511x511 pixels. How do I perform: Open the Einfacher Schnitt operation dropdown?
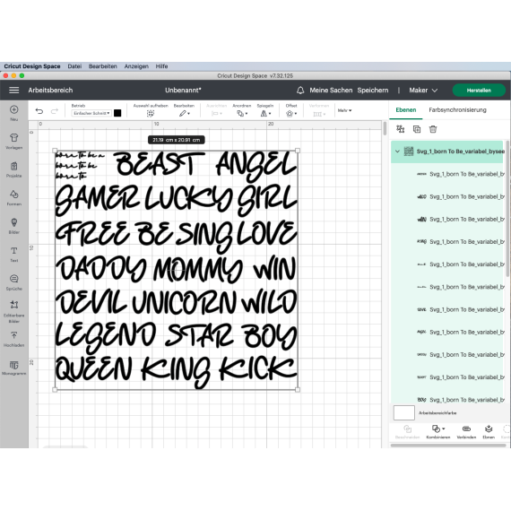[91, 113]
